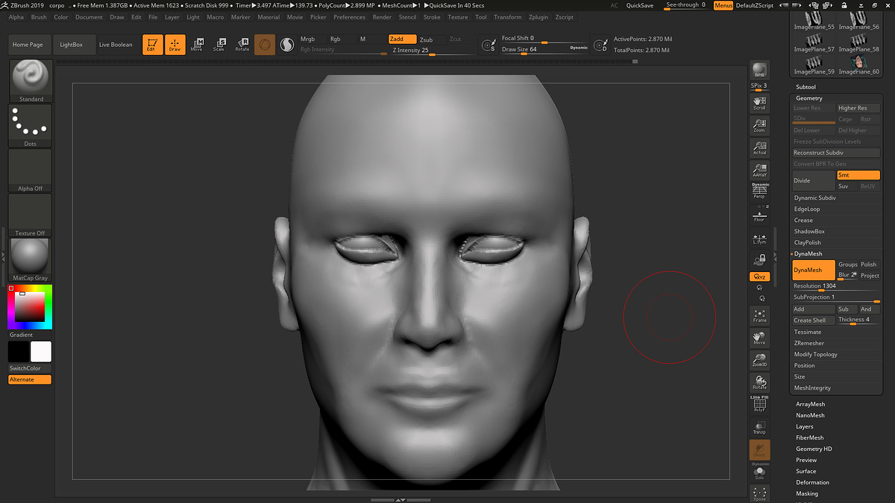The width and height of the screenshot is (895, 503).
Task: Pick a color in the color picker square
Action: click(x=30, y=306)
